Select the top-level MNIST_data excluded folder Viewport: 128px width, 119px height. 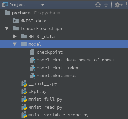(x=33, y=21)
